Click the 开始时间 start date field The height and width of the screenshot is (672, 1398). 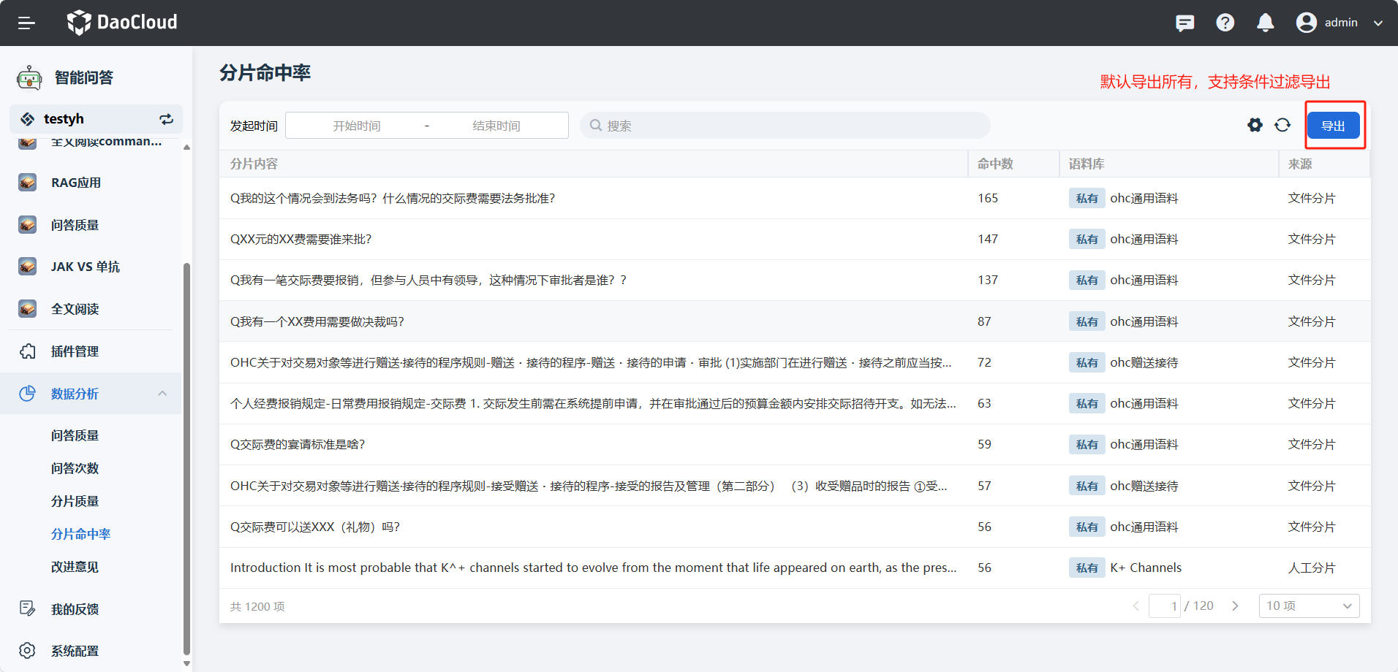357,126
